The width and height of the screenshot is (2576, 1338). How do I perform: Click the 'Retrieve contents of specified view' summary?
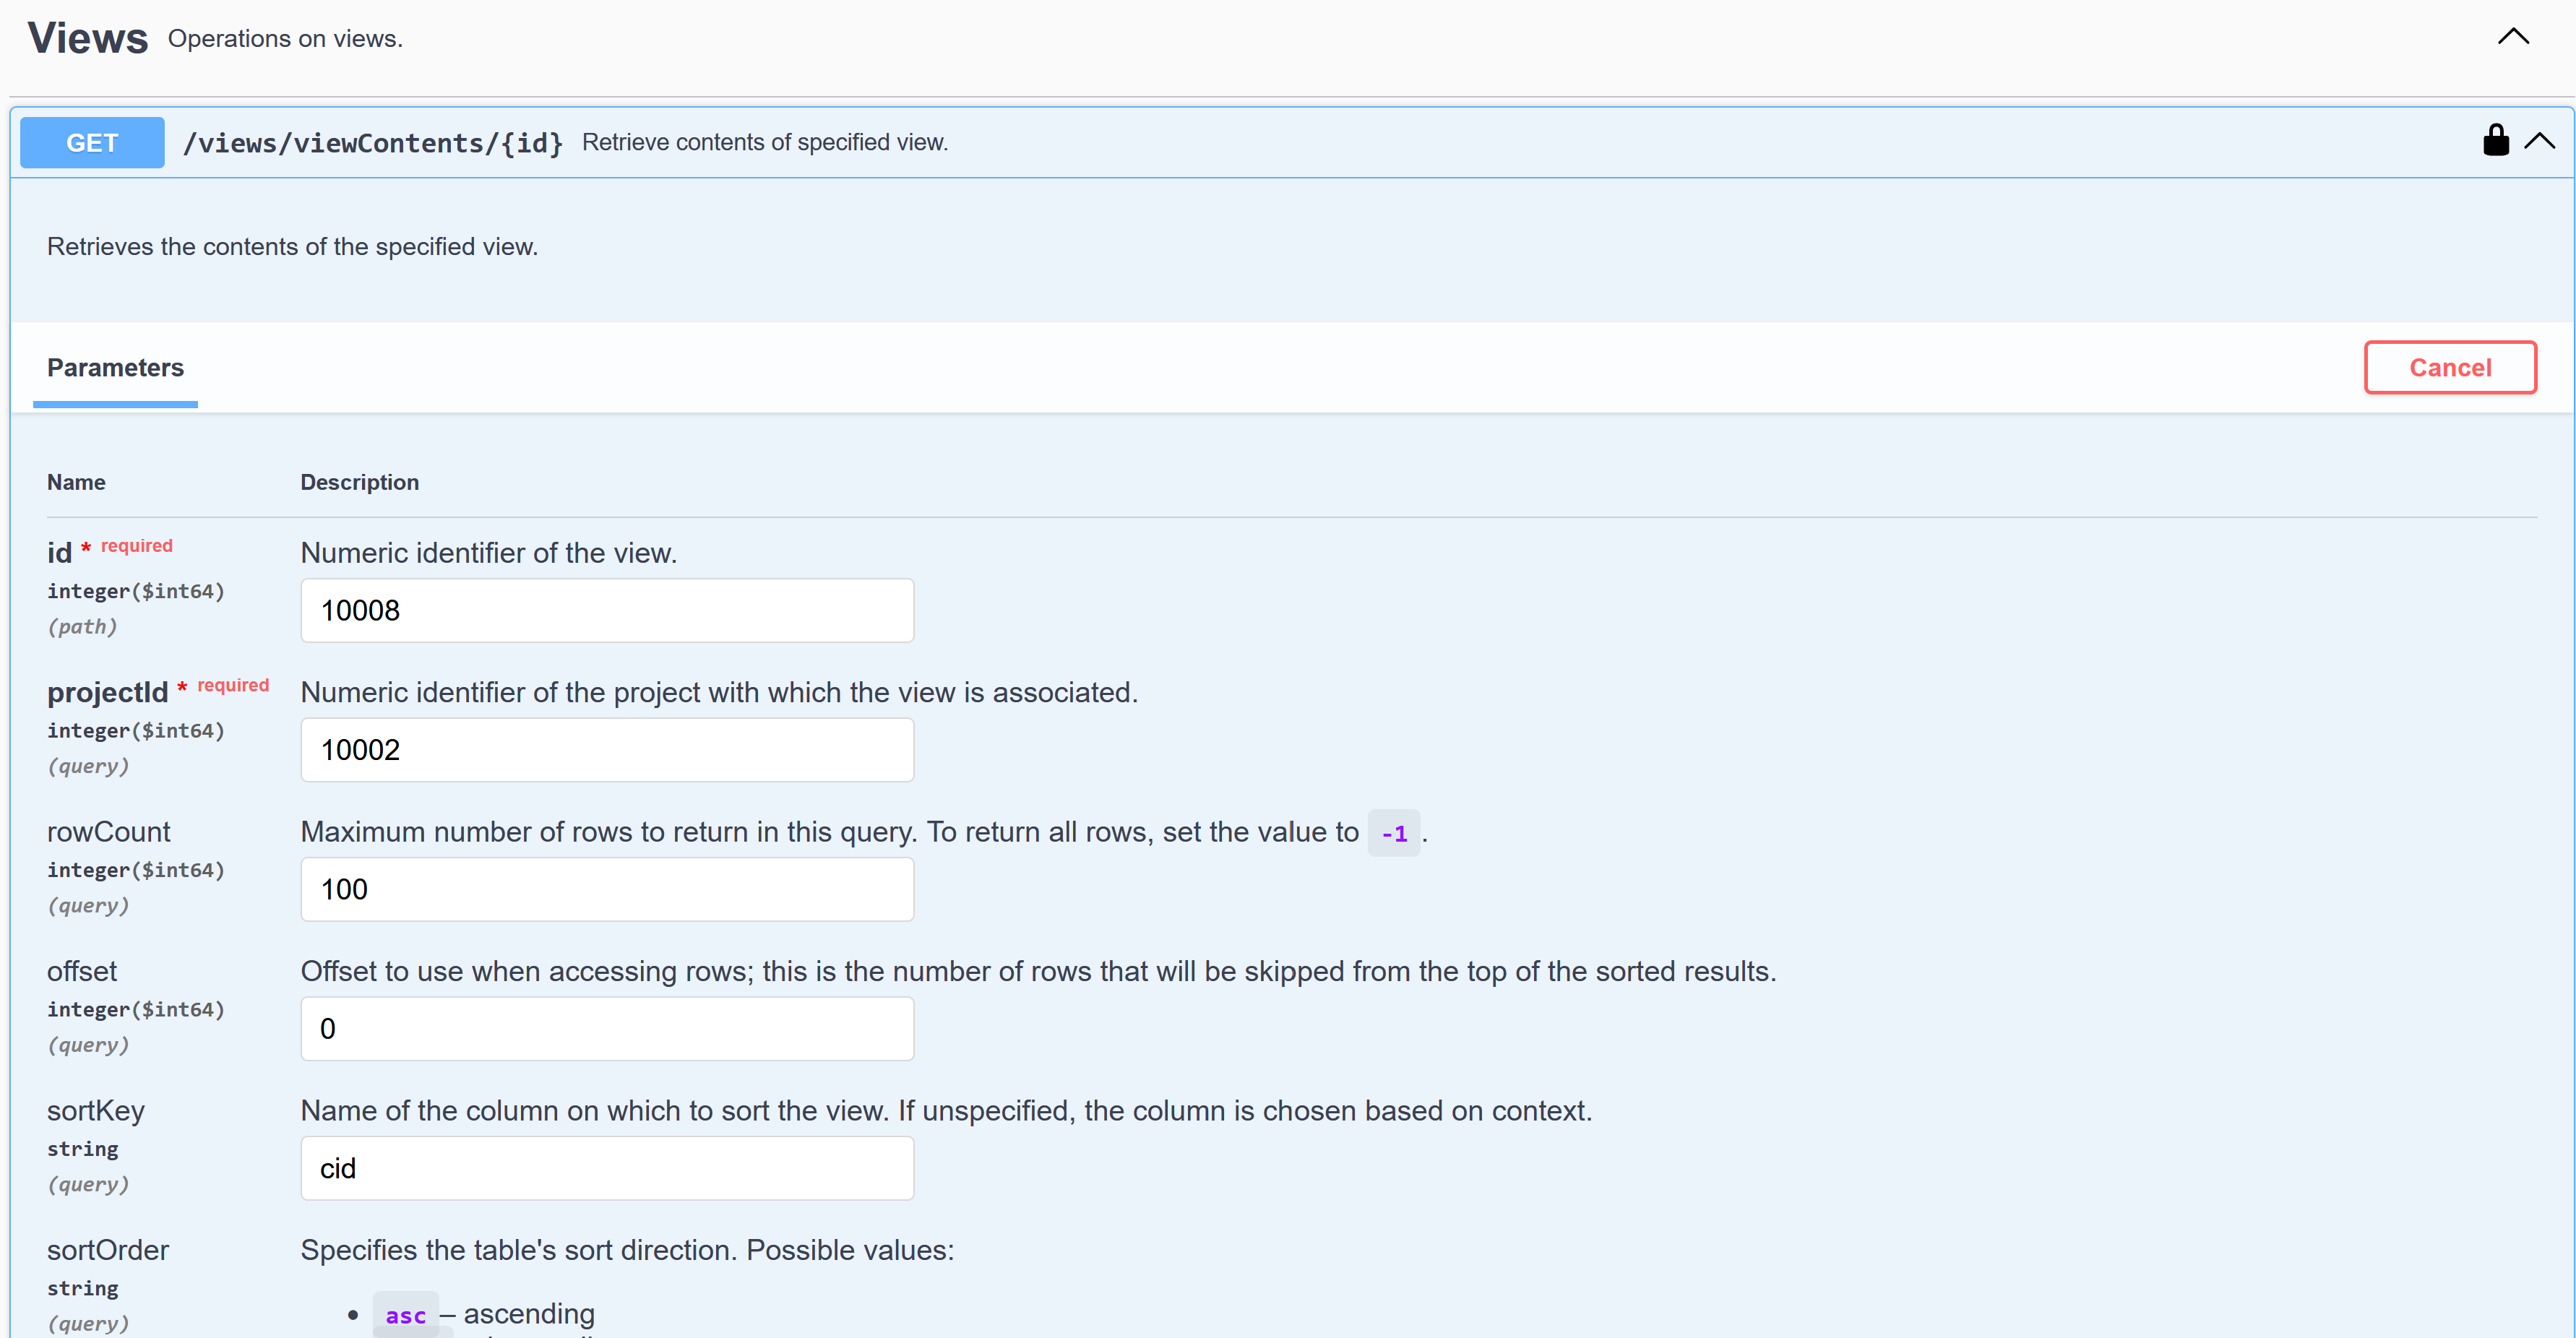(x=764, y=143)
